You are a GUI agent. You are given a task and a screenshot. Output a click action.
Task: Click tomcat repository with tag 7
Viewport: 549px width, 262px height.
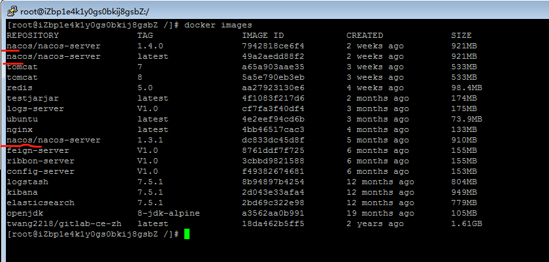click(22, 67)
